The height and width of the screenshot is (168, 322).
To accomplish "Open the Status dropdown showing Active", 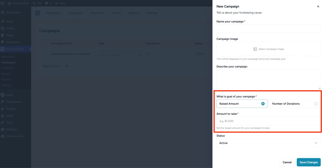I will click(x=269, y=143).
